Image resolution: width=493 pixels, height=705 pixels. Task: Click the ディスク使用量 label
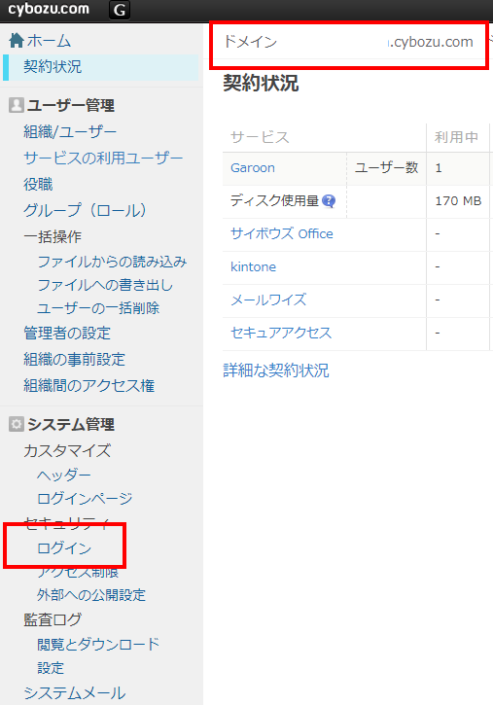click(x=274, y=200)
